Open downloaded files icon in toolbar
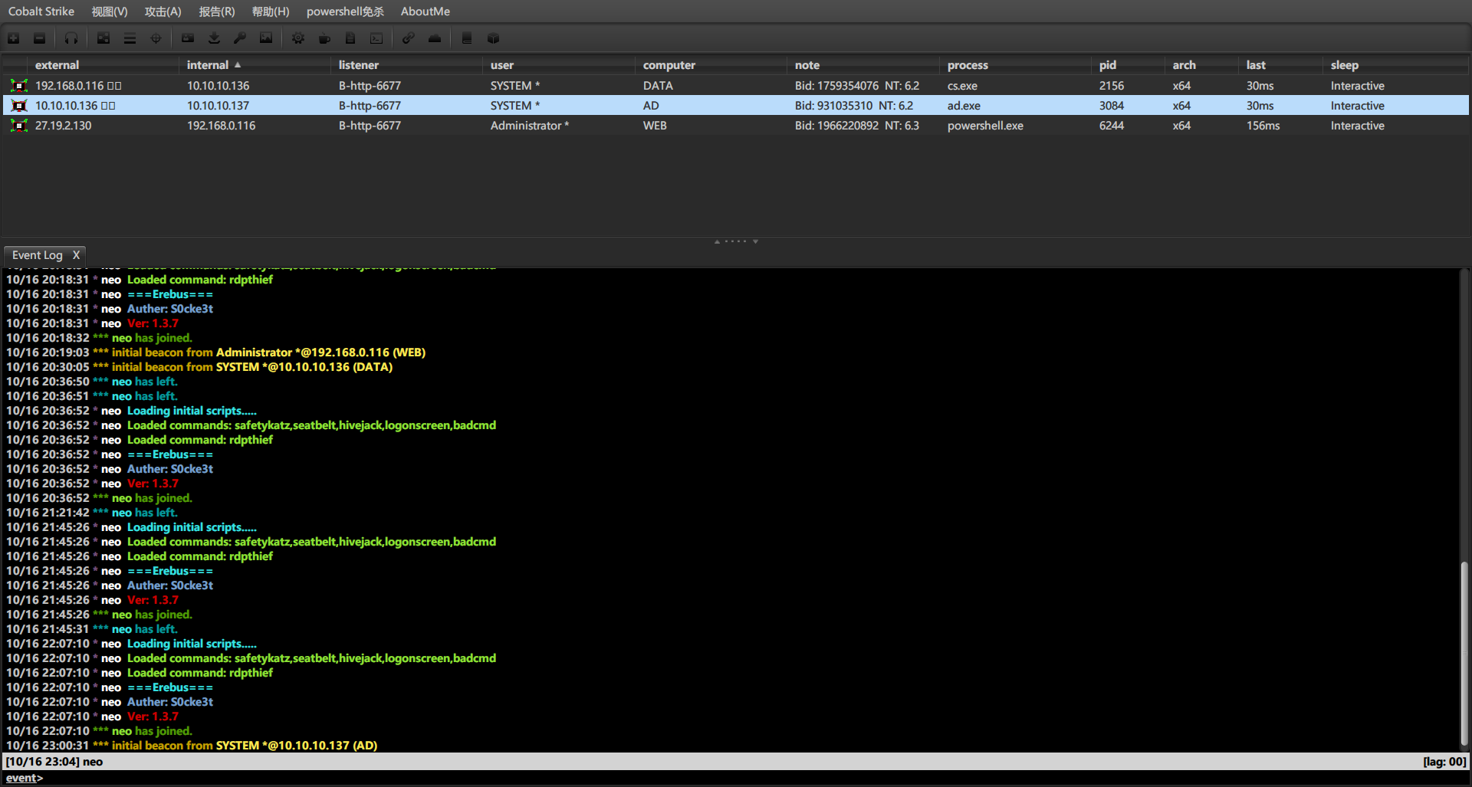Viewport: 1472px width, 787px height. pos(214,38)
